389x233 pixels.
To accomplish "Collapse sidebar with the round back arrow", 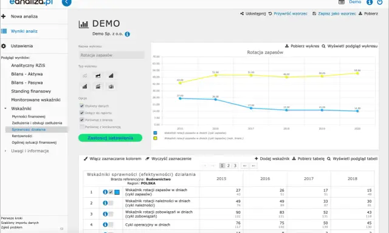I will [66, 2].
